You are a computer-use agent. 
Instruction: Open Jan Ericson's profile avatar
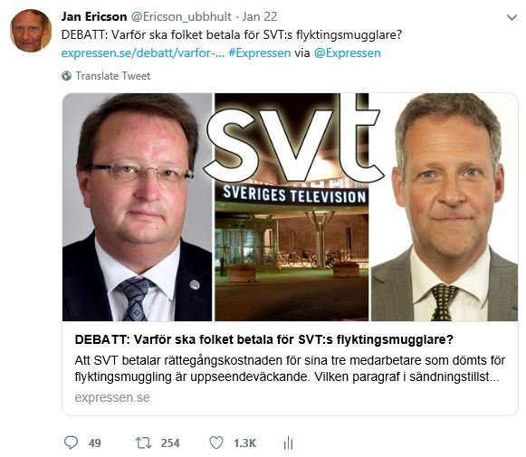pyautogui.click(x=31, y=31)
